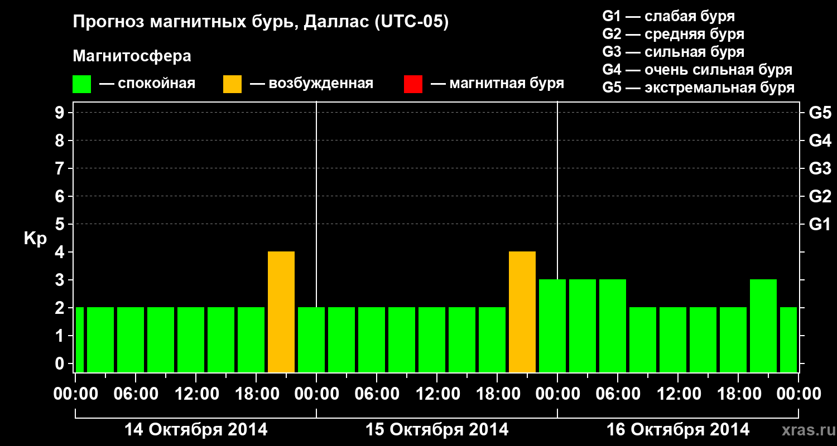
Task: Click the Kp 3 bar on 16 October evening
Action: click(763, 326)
